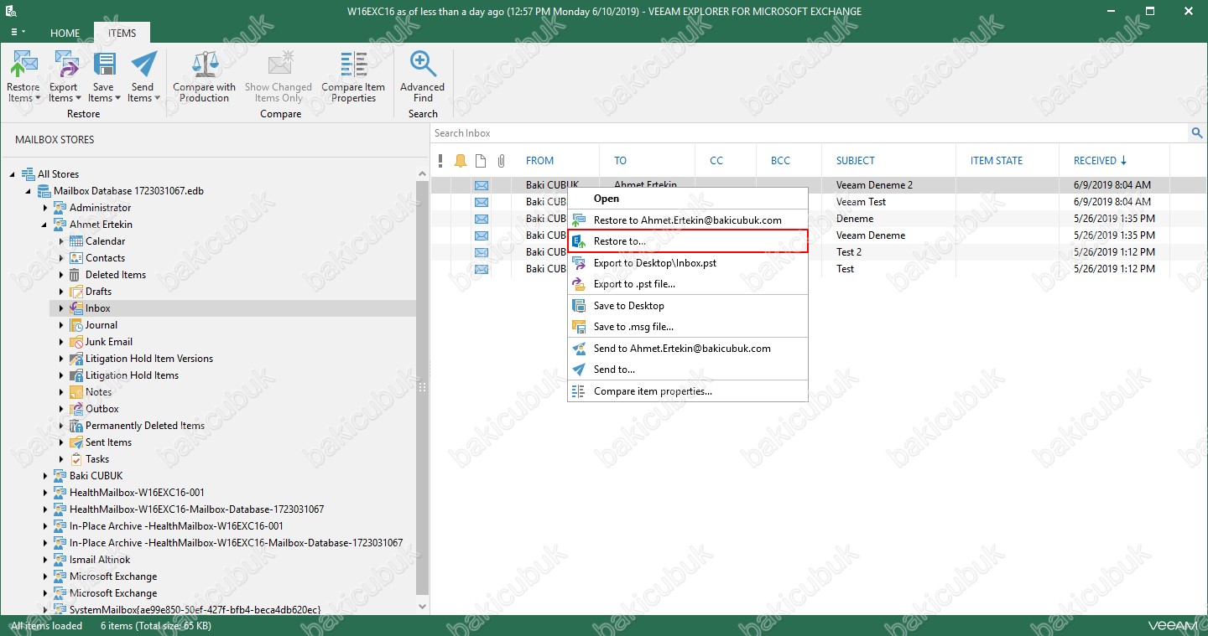Click the Tasks folder icon

[x=76, y=459]
